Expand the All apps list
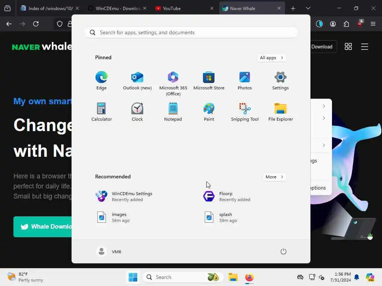This screenshot has height=286, width=382. pyautogui.click(x=272, y=58)
